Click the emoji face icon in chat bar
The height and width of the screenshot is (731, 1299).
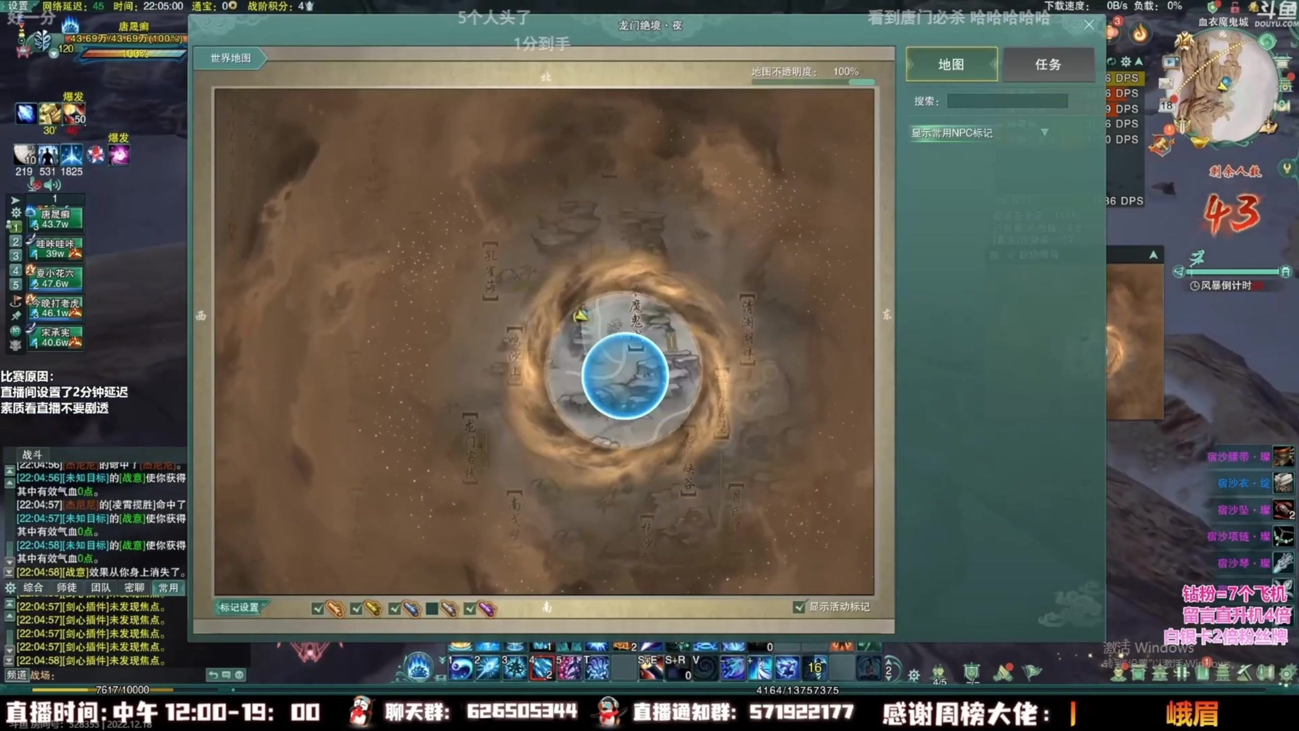point(240,675)
